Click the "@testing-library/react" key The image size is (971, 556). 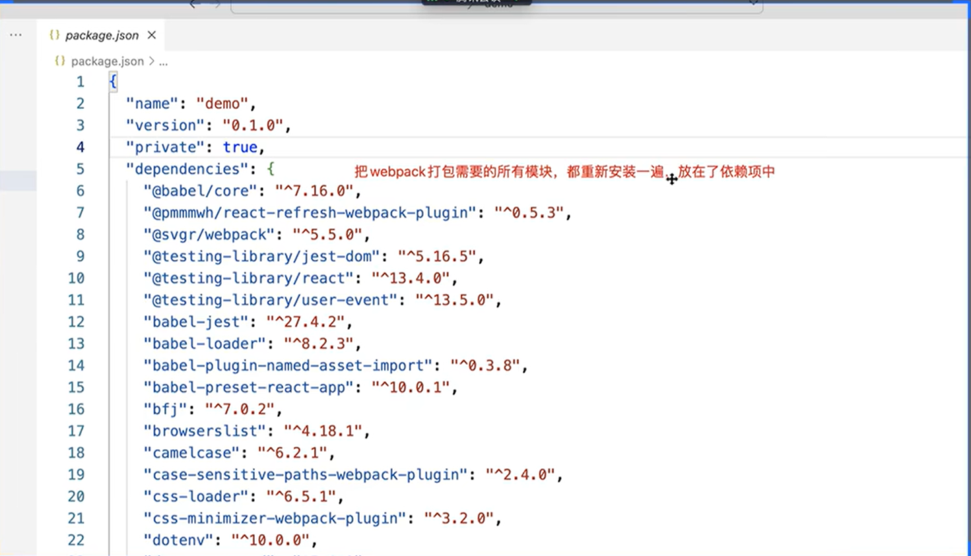click(249, 278)
